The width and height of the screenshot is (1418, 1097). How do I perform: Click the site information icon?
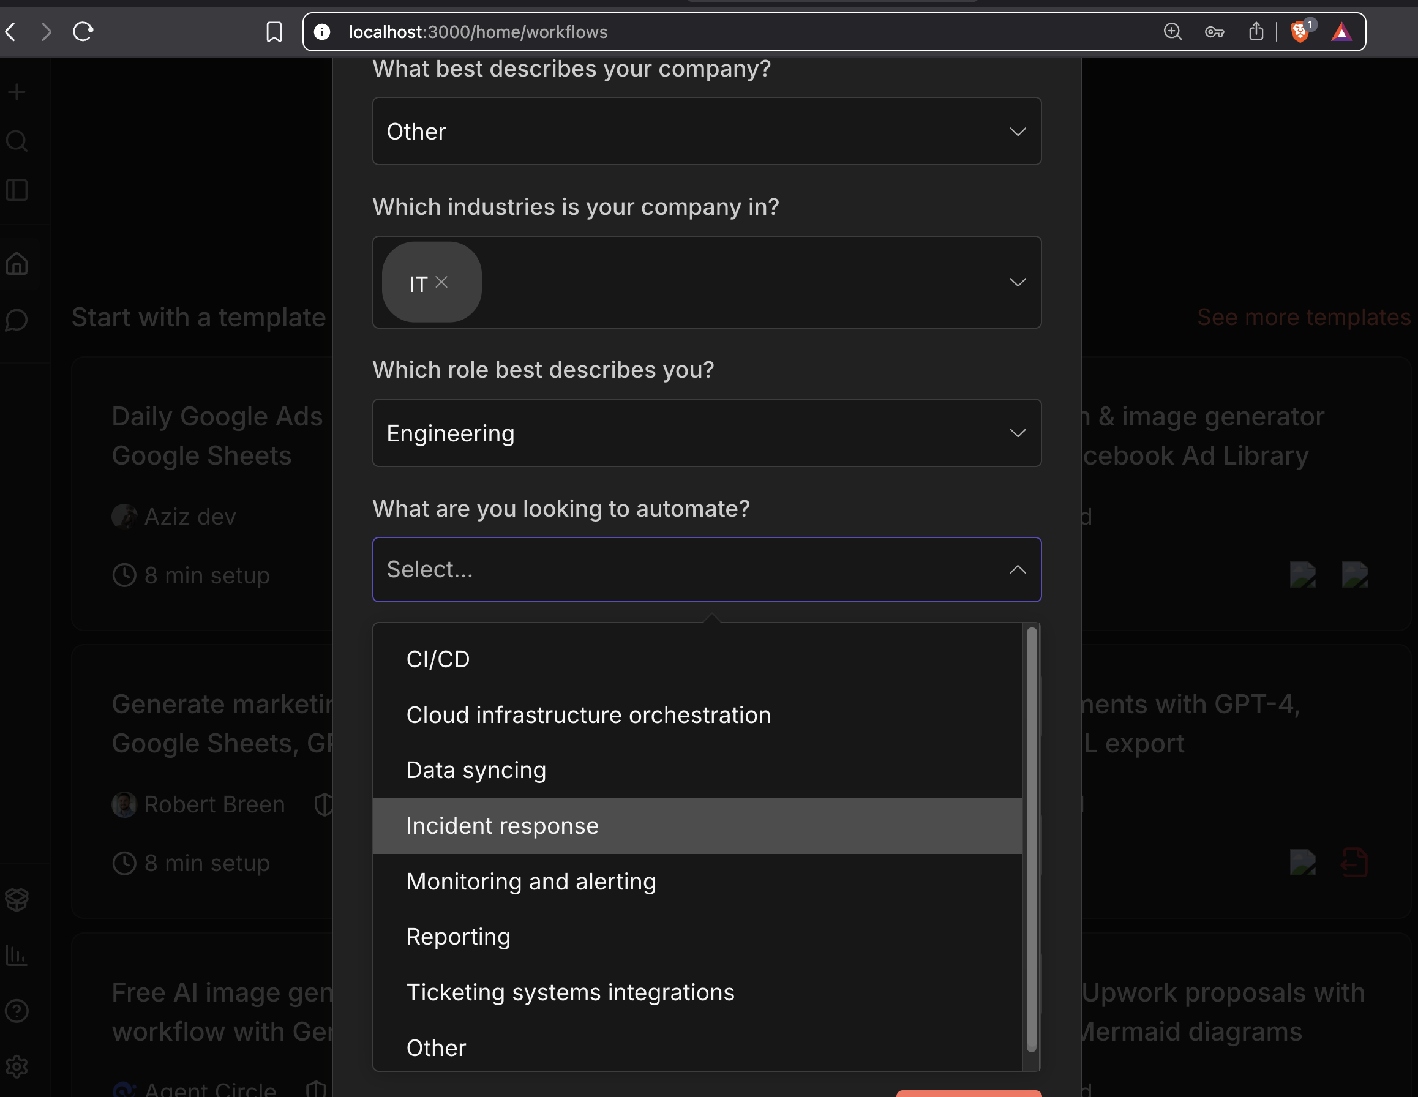(322, 32)
